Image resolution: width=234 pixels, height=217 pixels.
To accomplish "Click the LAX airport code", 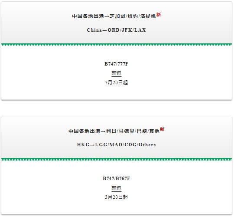I will (140, 30).
